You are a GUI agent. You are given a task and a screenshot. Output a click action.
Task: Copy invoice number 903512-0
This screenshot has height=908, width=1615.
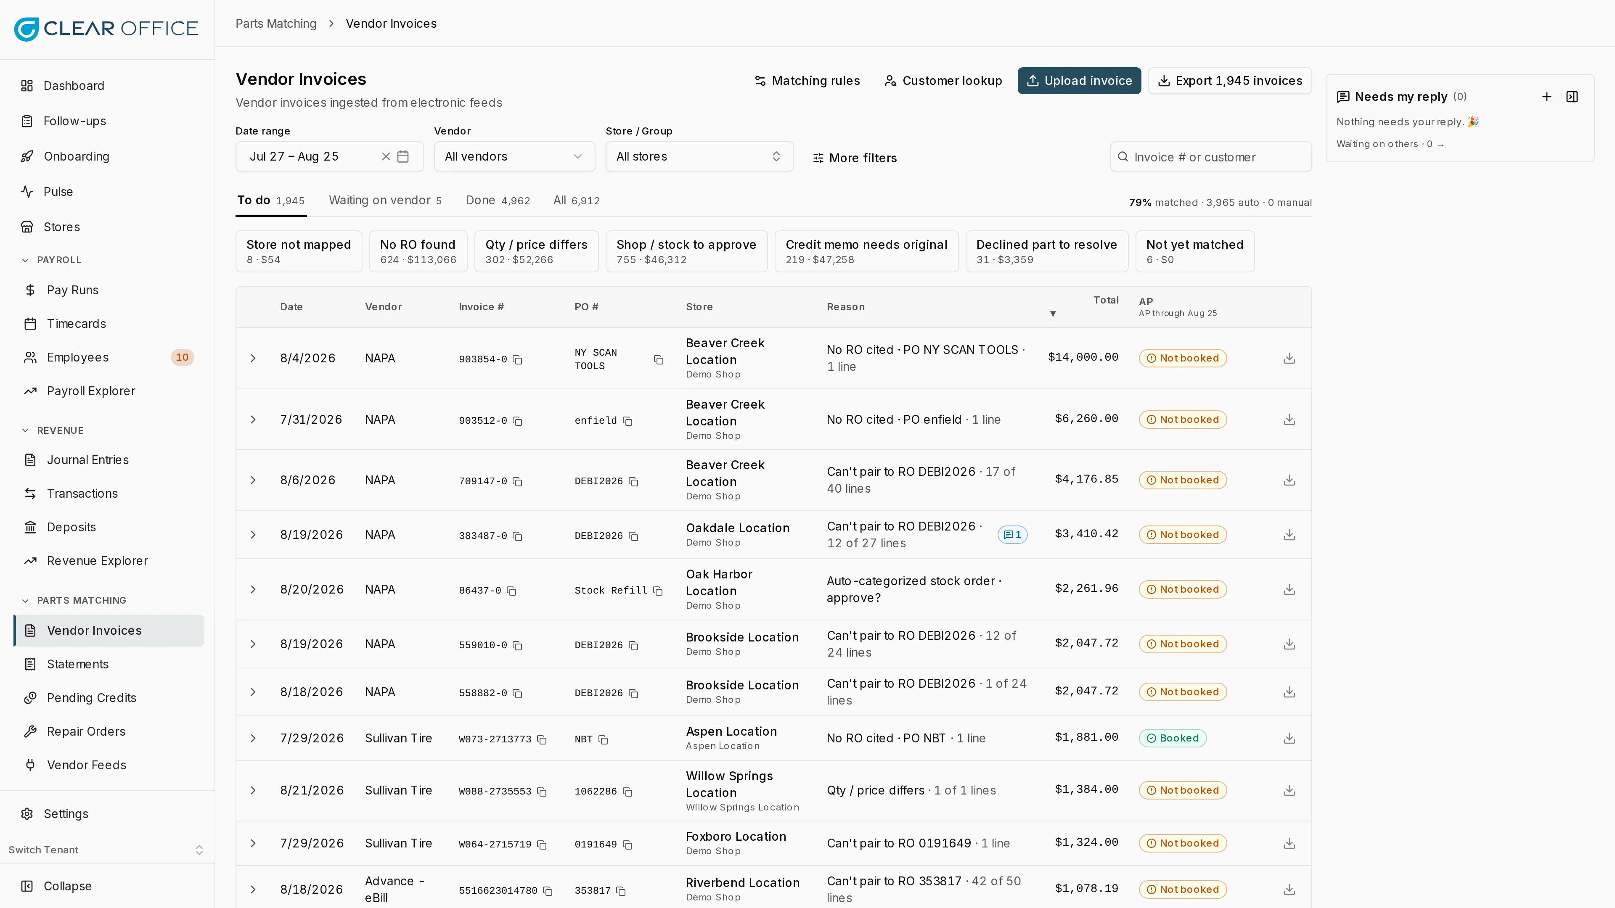click(517, 421)
